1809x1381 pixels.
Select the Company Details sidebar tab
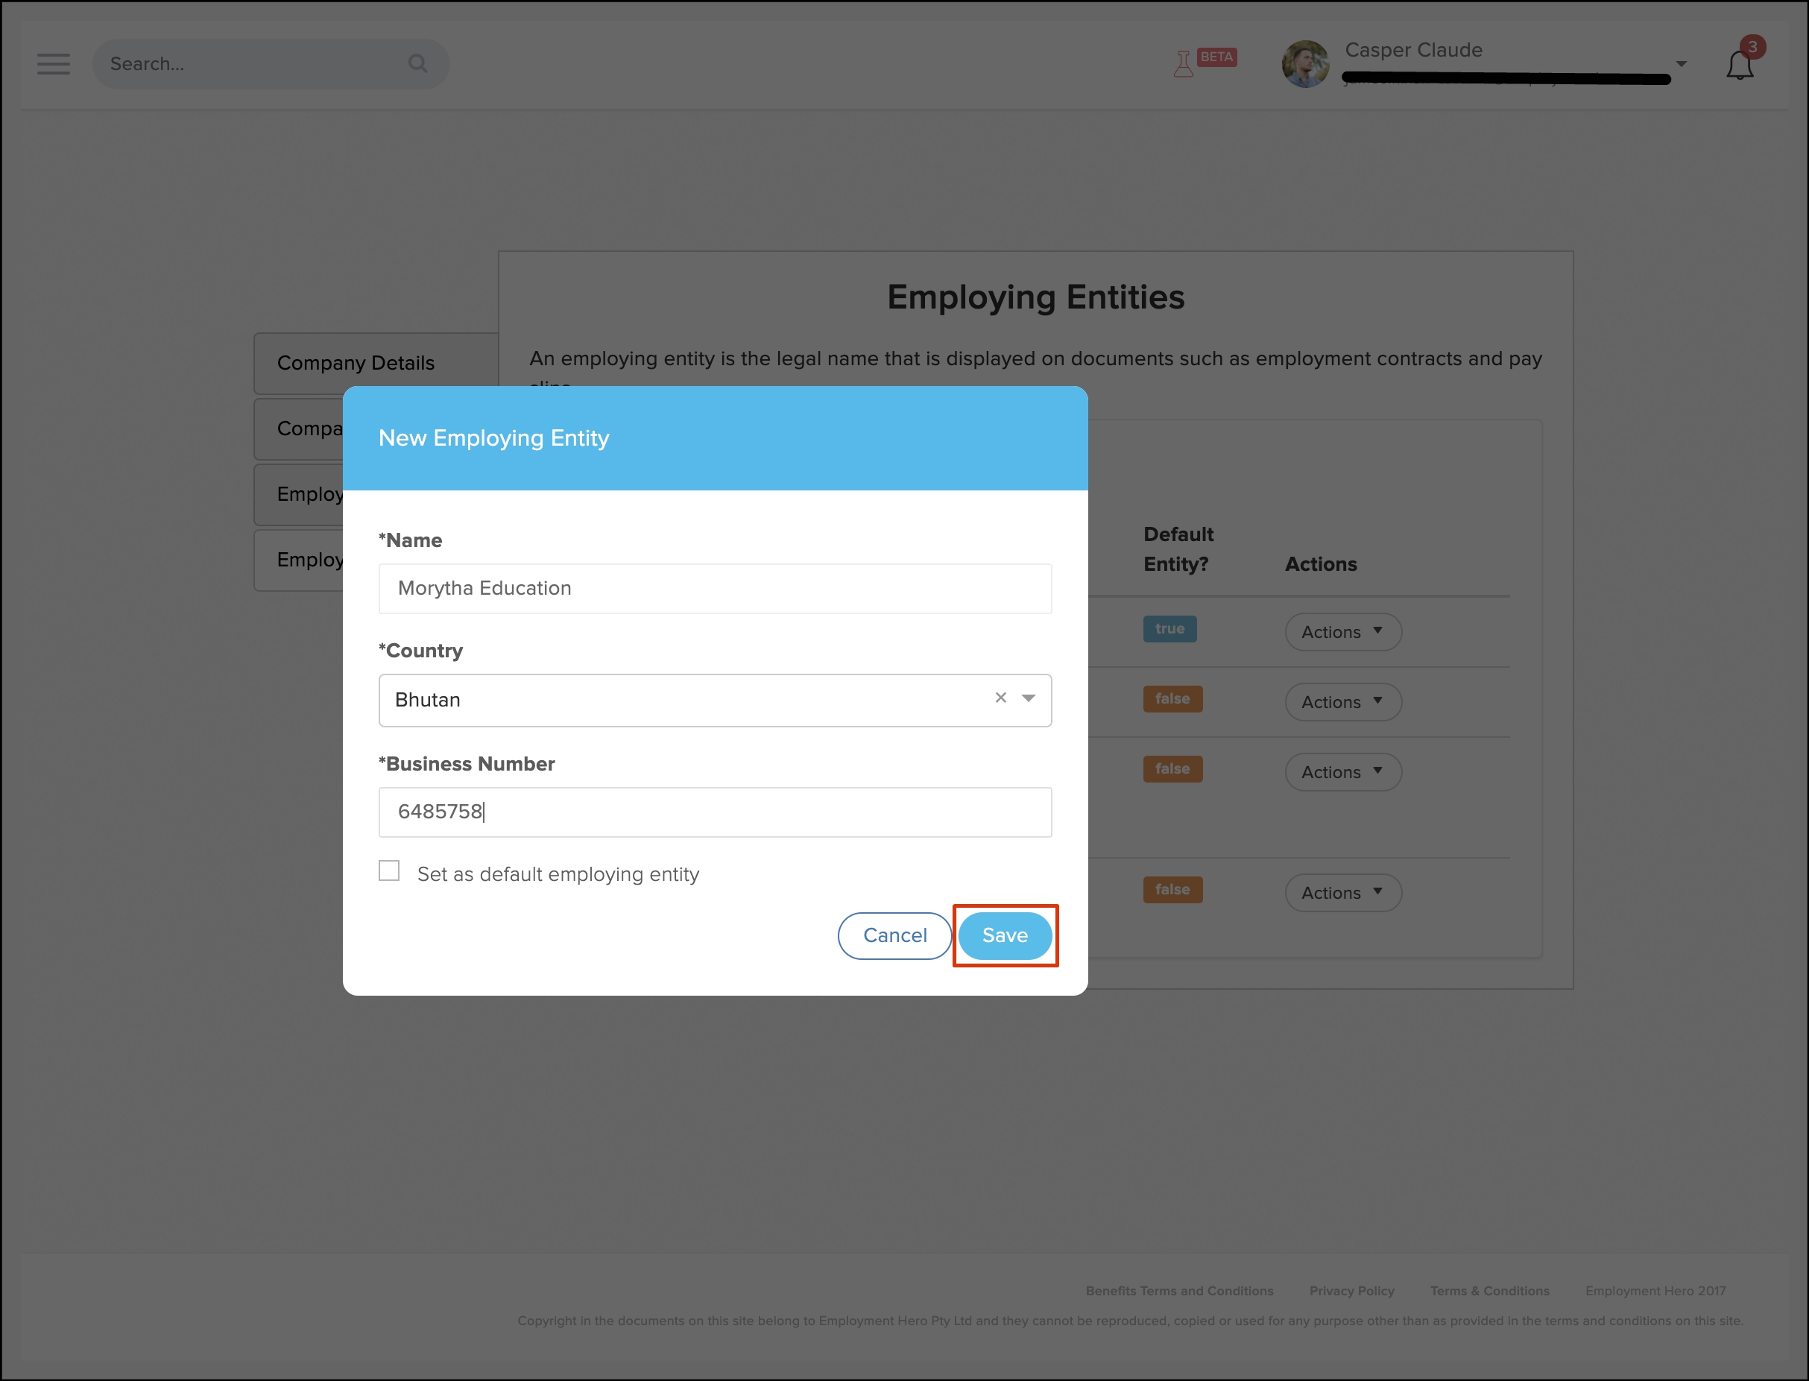[356, 364]
